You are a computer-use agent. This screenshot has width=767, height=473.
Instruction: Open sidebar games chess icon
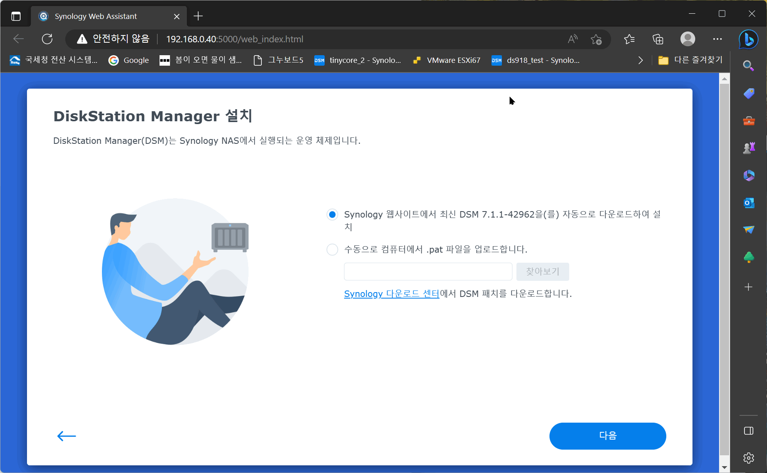tap(748, 148)
